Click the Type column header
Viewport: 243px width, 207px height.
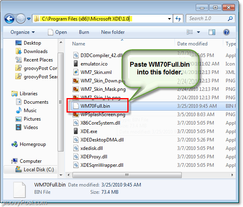(x=231, y=44)
